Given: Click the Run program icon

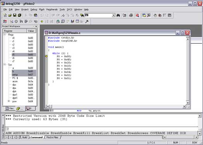Looking at the screenshot, I should click(x=12, y=22).
